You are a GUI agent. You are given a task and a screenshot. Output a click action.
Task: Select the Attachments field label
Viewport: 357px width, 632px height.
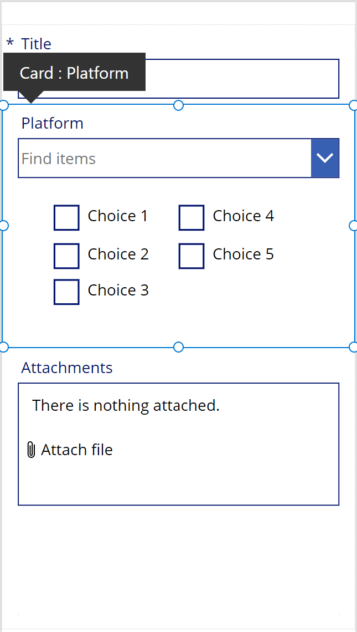click(x=67, y=368)
